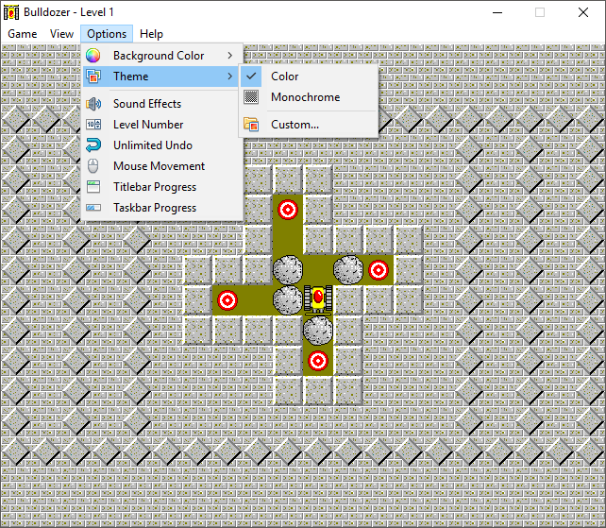The height and width of the screenshot is (528, 606).
Task: Close the Options menu via its header
Action: (107, 34)
